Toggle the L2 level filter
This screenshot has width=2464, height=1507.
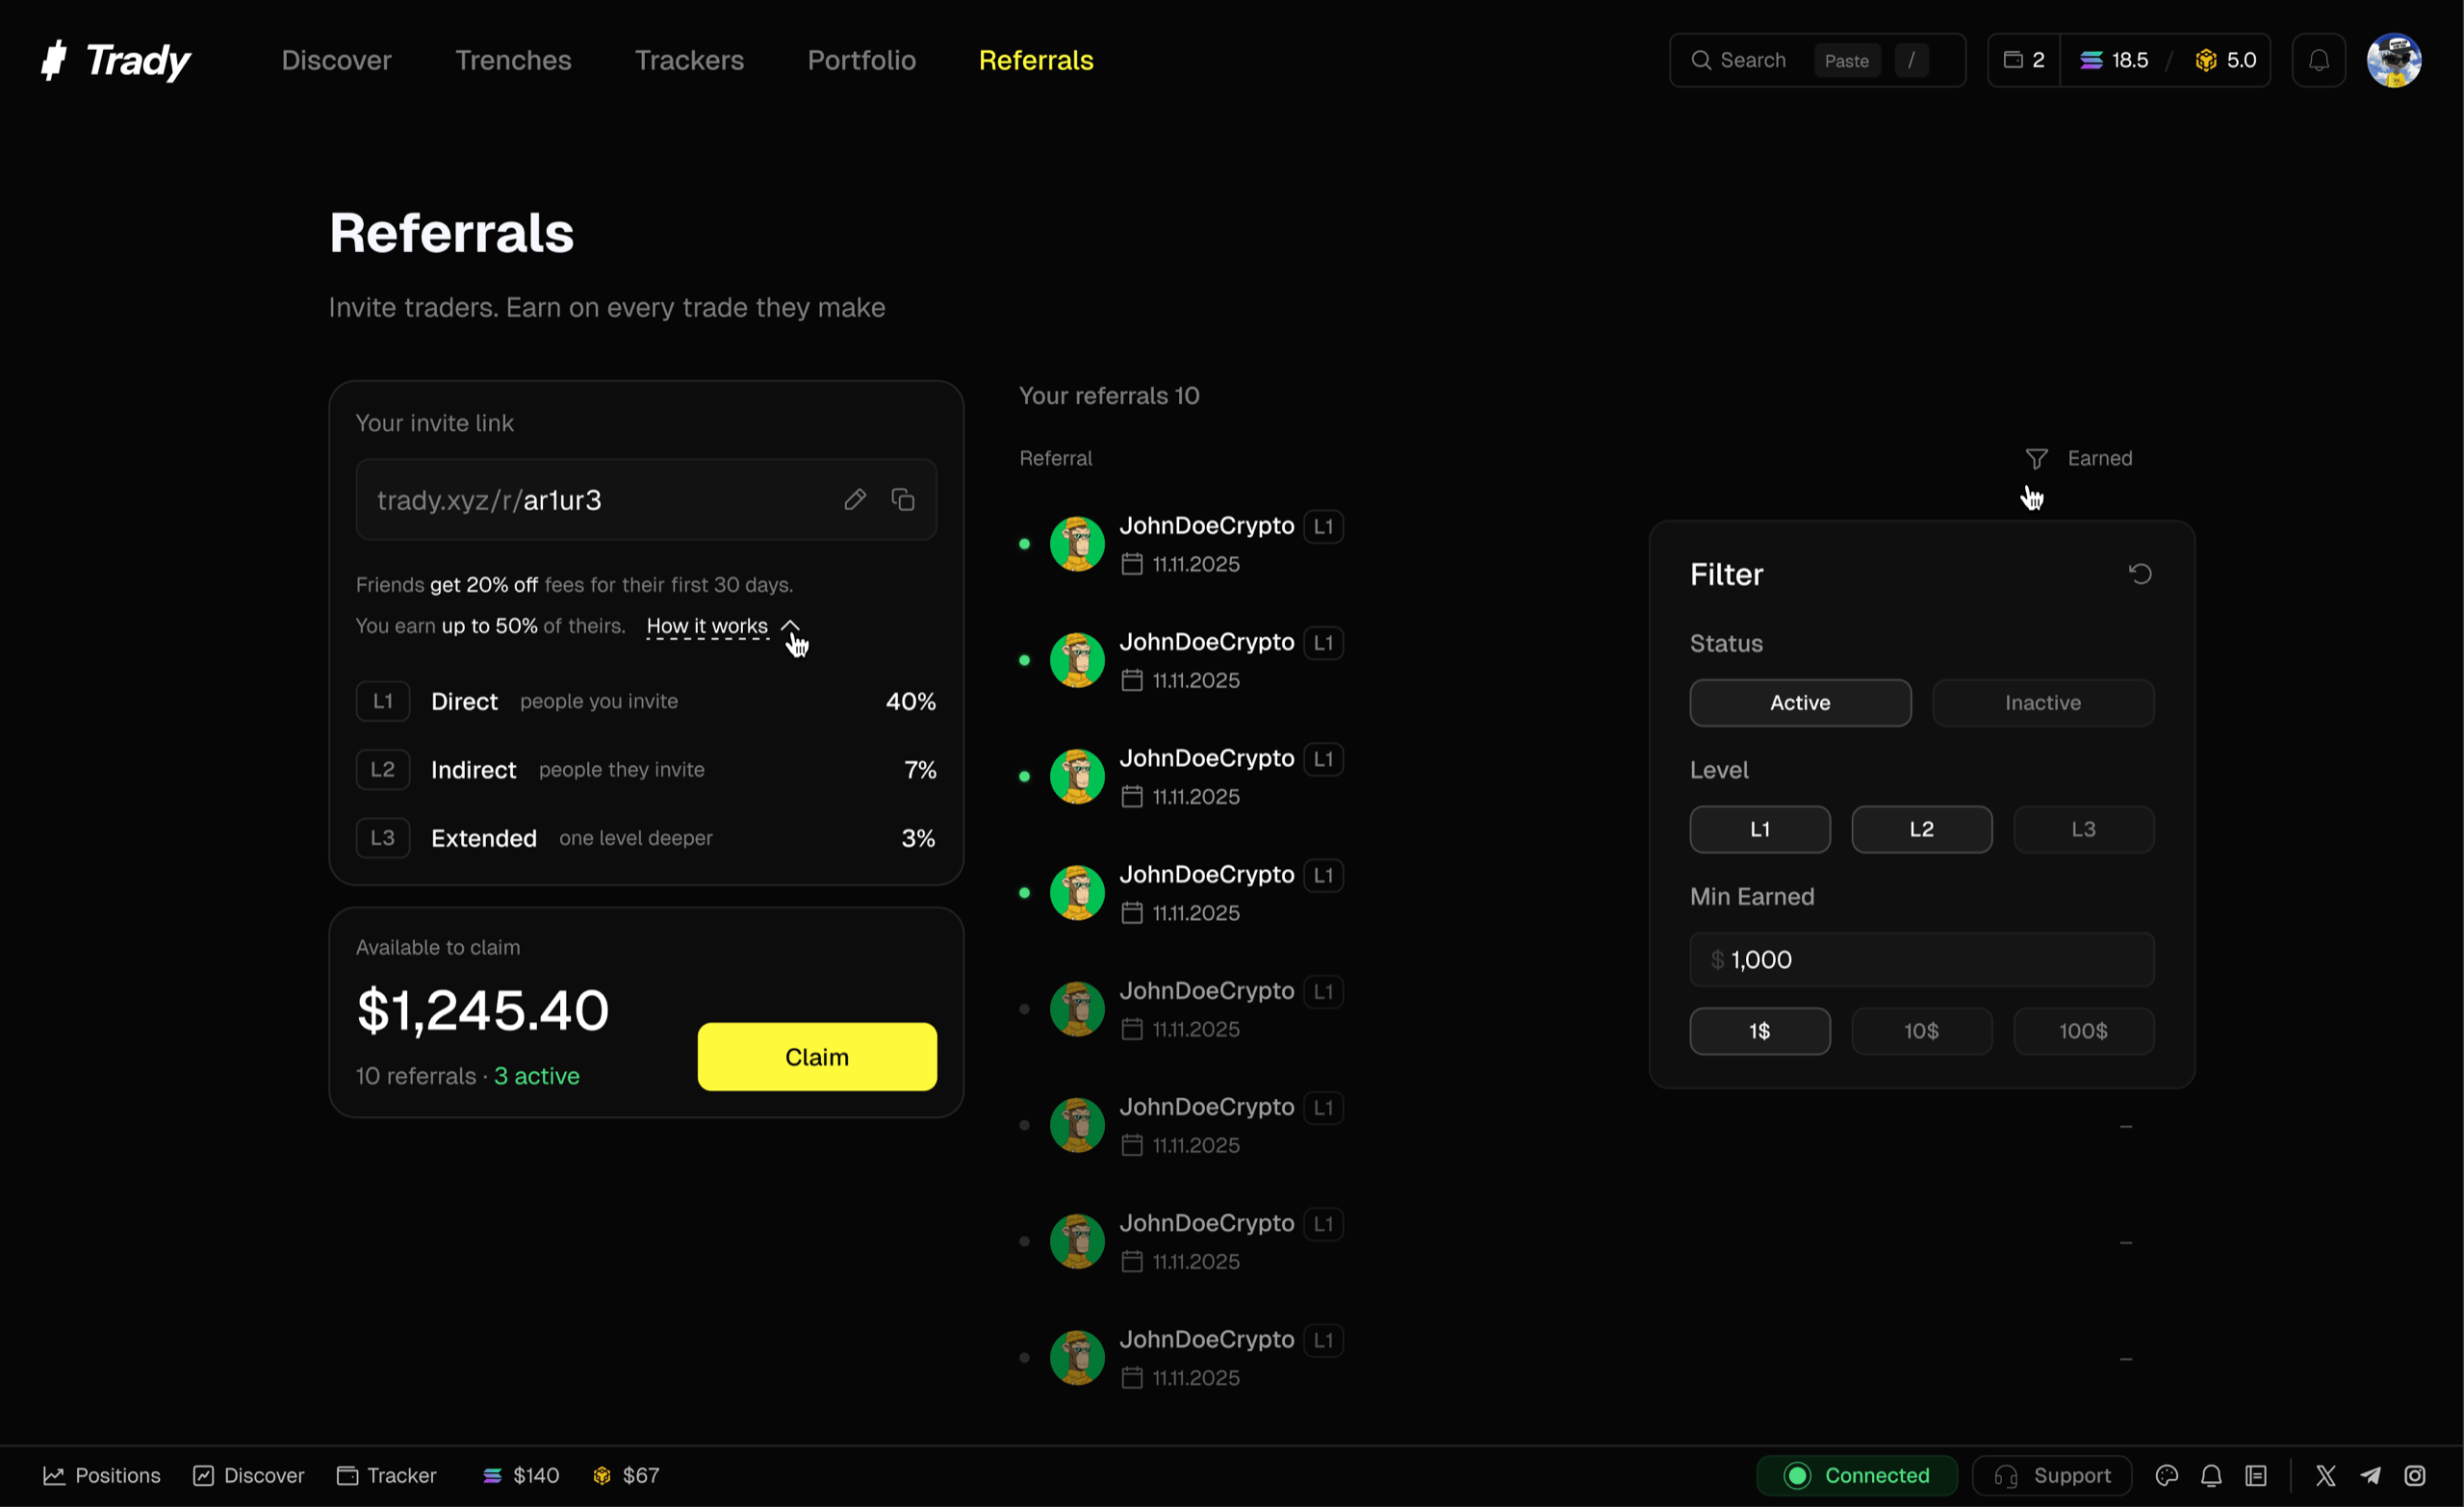1921,829
